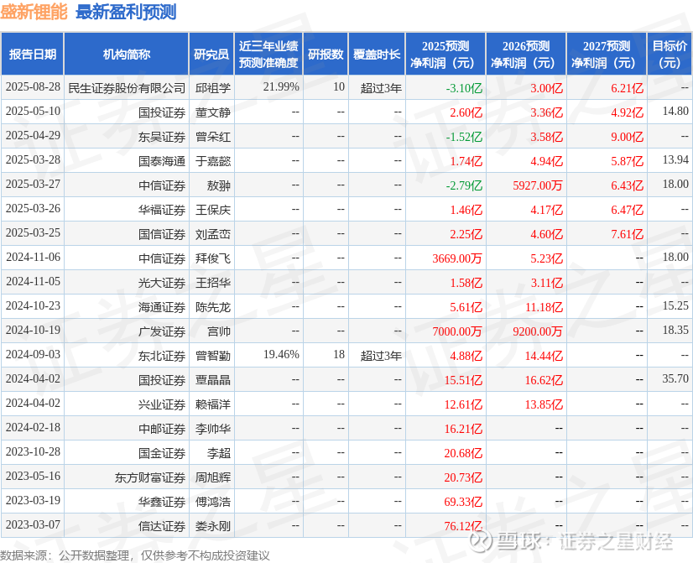This screenshot has height=563, width=693.
Task: Click the 研报数 column header
Action: [x=326, y=54]
